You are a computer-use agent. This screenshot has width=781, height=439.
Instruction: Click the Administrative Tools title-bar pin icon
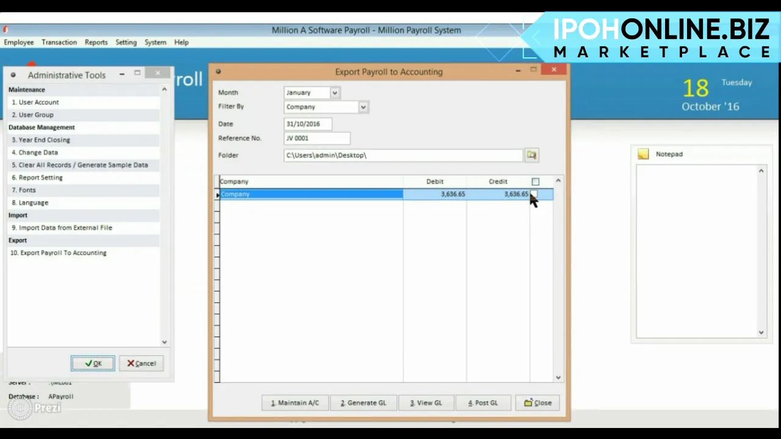13,75
